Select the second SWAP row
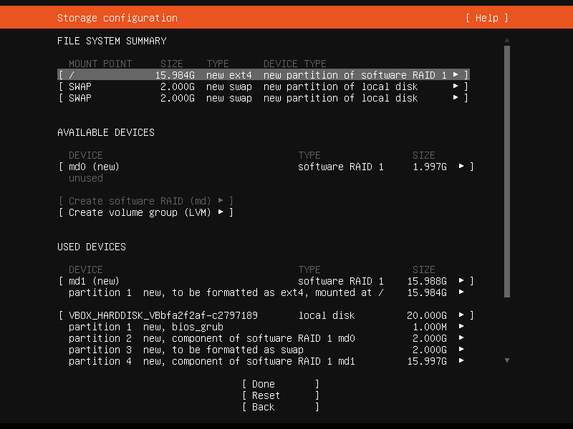Viewport: 573px width, 429px height. pyautogui.click(x=263, y=98)
